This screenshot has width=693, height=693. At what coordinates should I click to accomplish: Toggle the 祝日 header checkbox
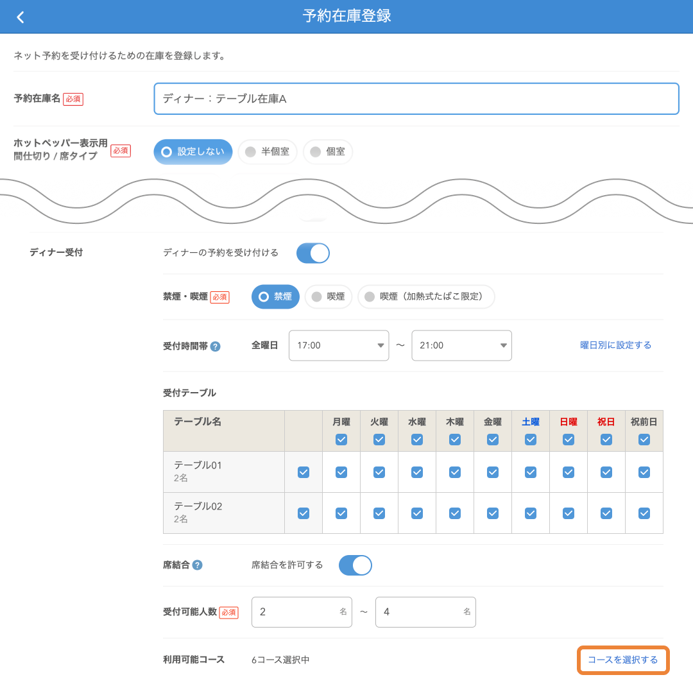tap(606, 440)
